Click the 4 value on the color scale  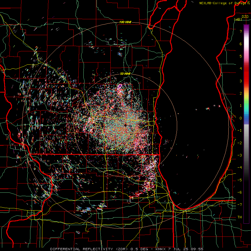241,69
